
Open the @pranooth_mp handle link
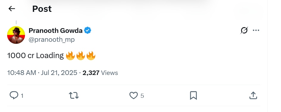click(51, 39)
